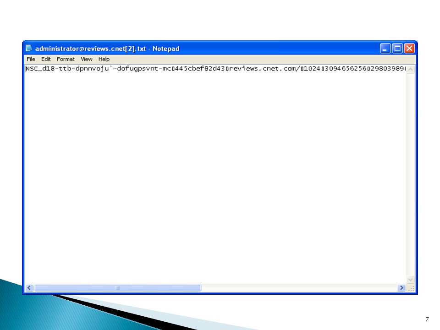440x330 pixels.
Task: Click the string '445cbef82d43' in the text
Action: 200,69
